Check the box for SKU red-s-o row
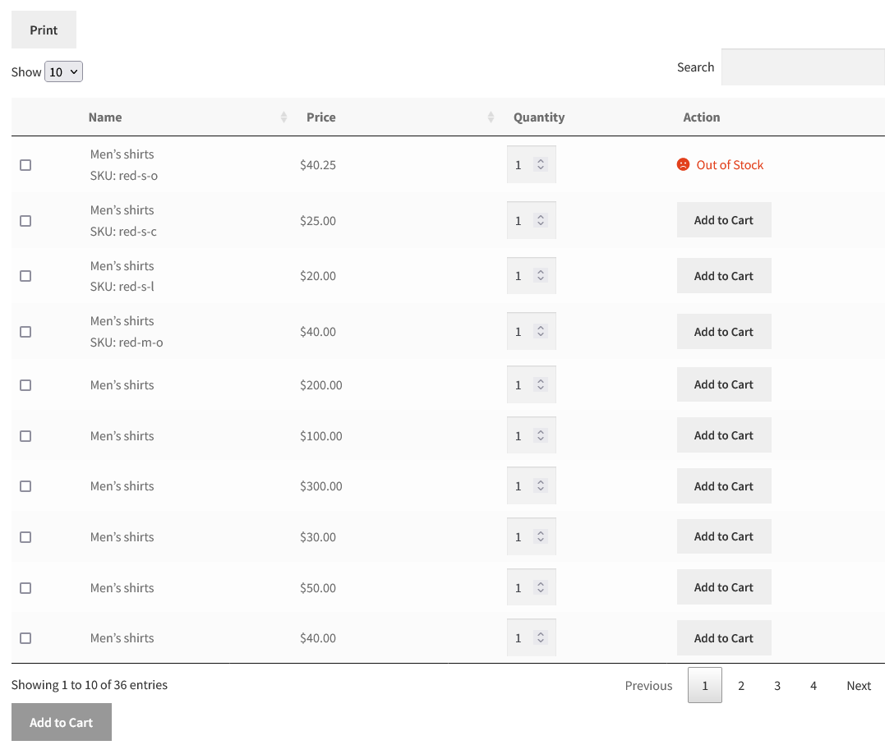Screen dimensions: 894x745 tap(25, 165)
